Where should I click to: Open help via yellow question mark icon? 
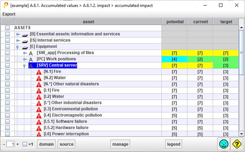tap(237, 144)
